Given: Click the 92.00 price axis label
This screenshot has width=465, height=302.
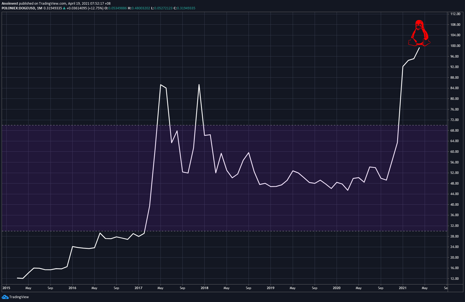Looking at the screenshot, I should point(454,67).
